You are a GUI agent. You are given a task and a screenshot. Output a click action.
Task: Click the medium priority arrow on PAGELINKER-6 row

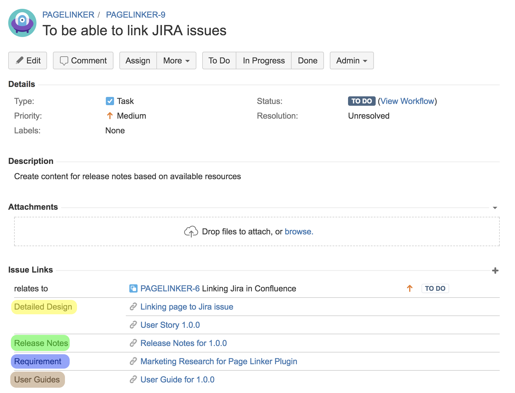click(409, 288)
